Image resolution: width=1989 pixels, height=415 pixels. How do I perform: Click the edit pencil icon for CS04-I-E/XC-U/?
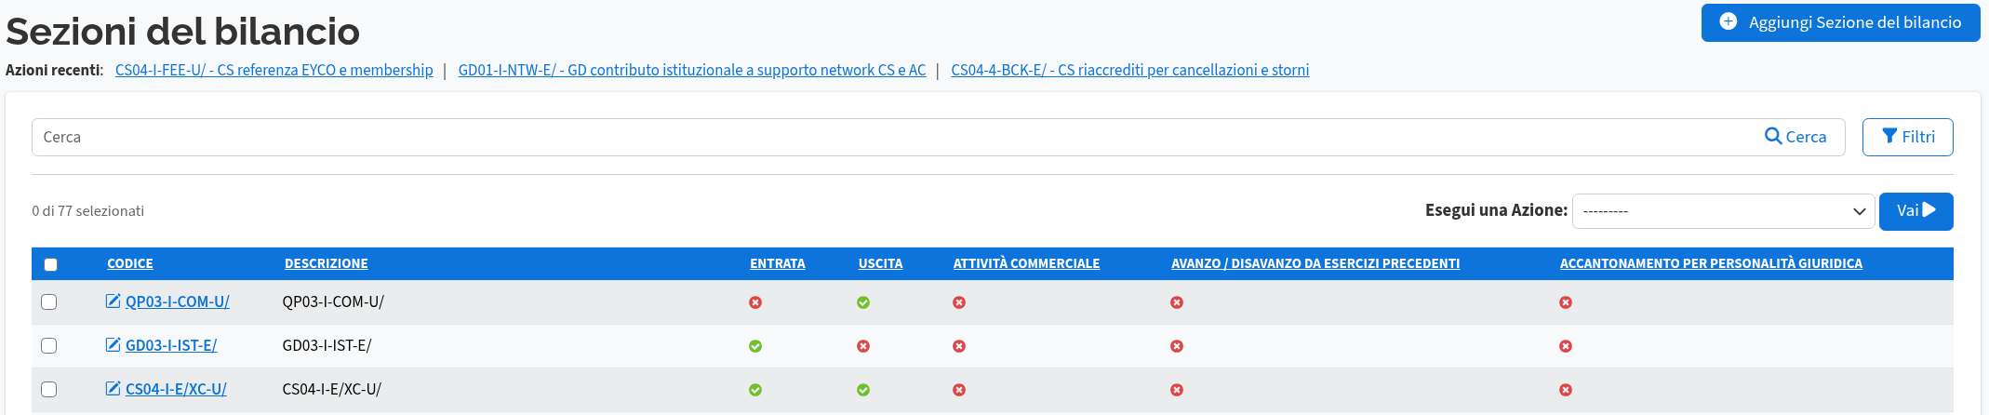click(x=113, y=389)
